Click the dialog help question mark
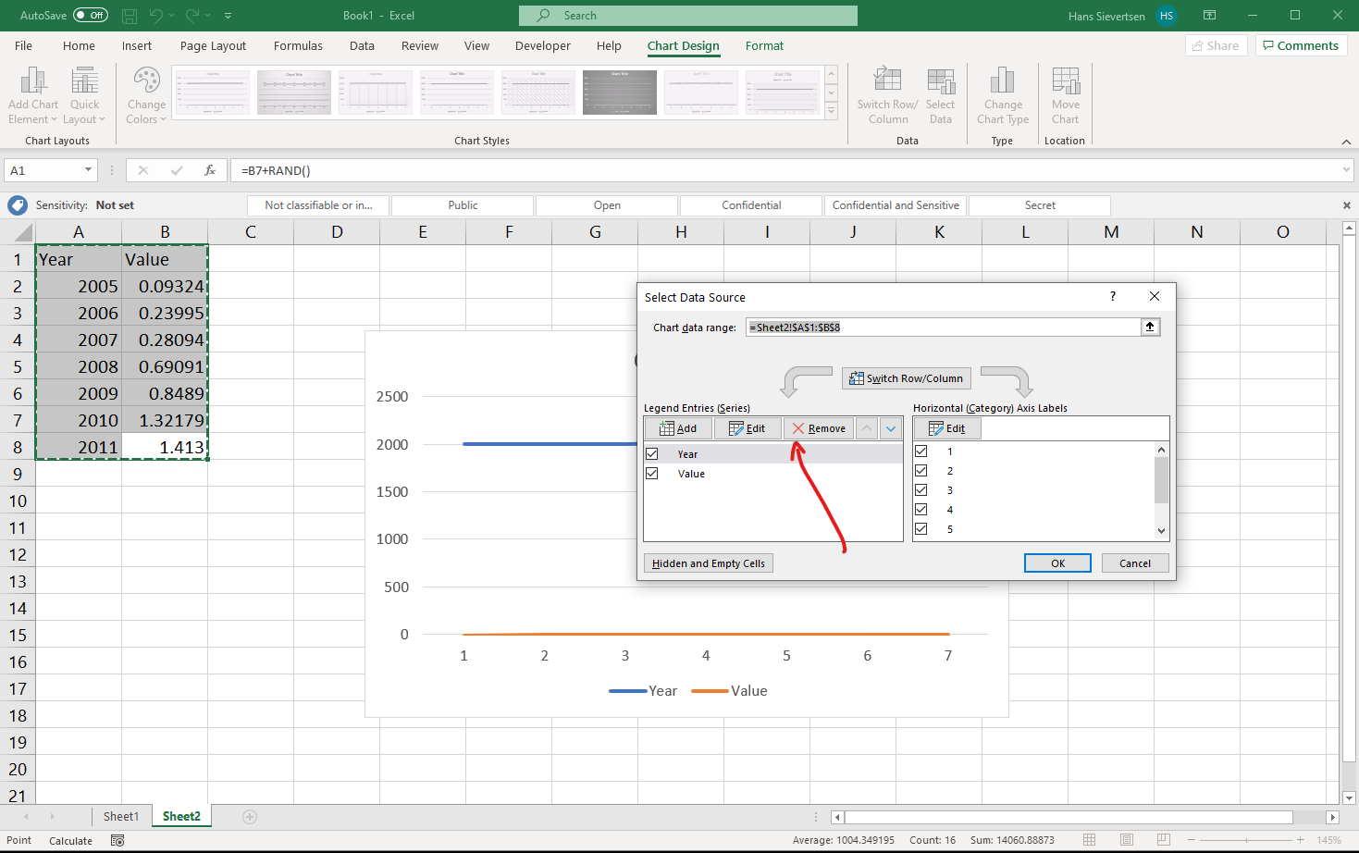The height and width of the screenshot is (853, 1359). [x=1113, y=296]
